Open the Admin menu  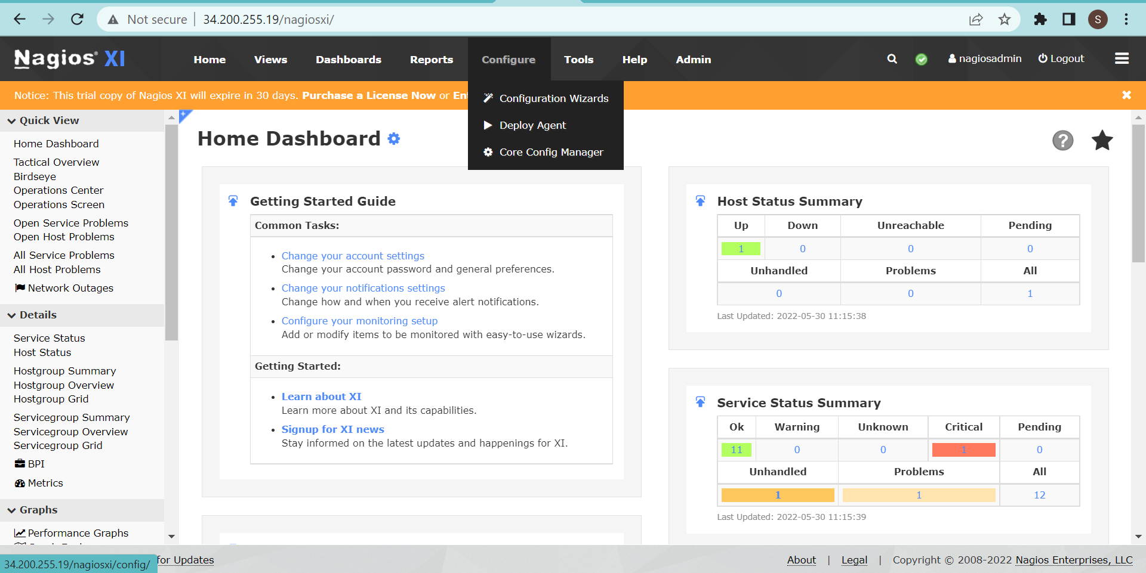[694, 60]
